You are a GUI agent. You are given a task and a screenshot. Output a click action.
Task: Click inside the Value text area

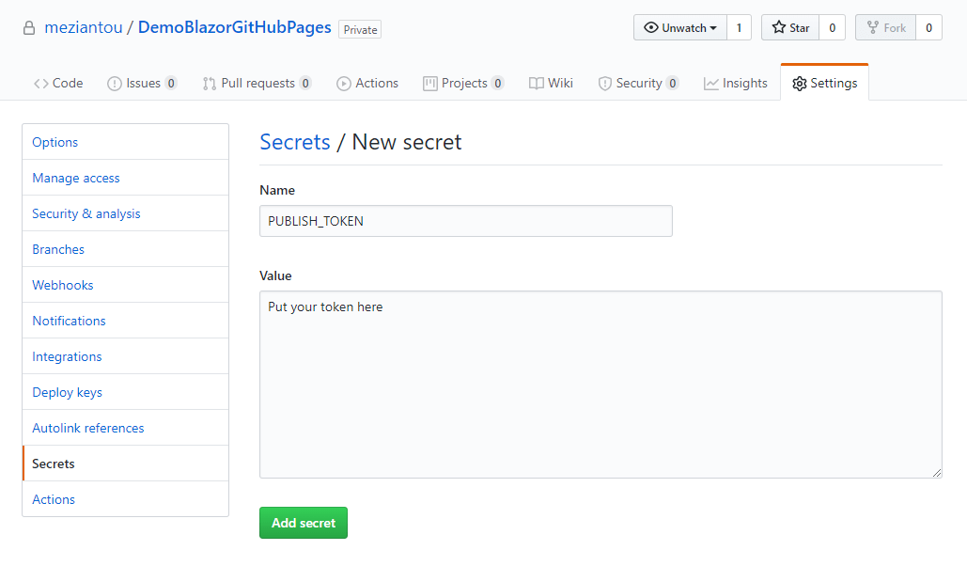coord(600,384)
